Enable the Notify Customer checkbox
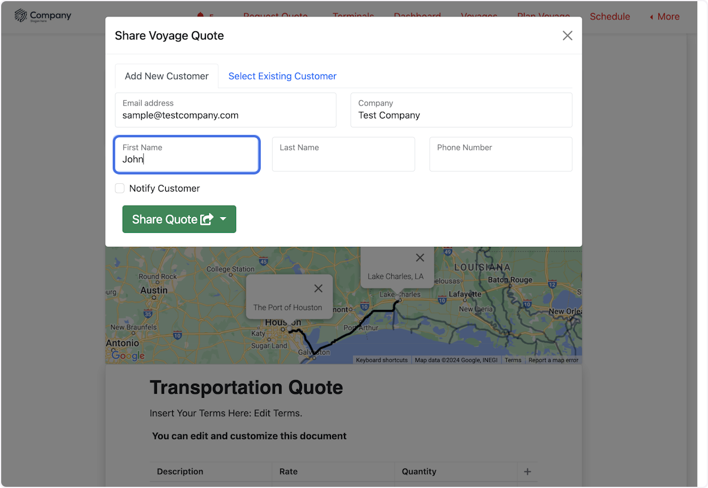 point(120,189)
